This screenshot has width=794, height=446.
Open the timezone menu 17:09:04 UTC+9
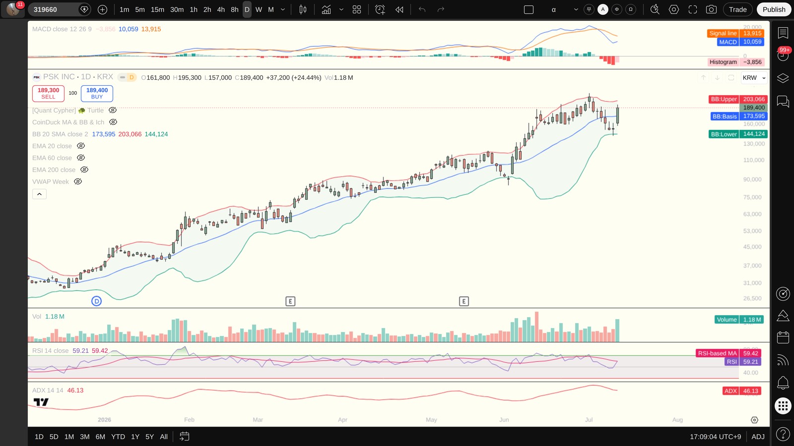tap(715, 437)
